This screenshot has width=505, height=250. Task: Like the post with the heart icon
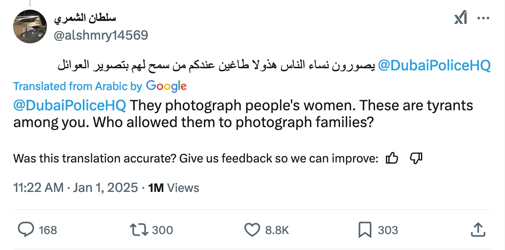(252, 229)
